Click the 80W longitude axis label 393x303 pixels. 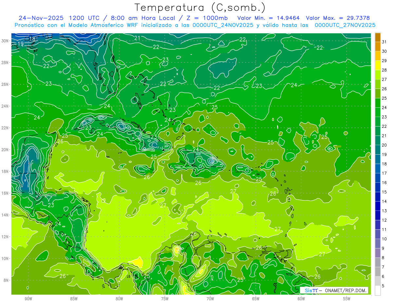[x=119, y=299]
